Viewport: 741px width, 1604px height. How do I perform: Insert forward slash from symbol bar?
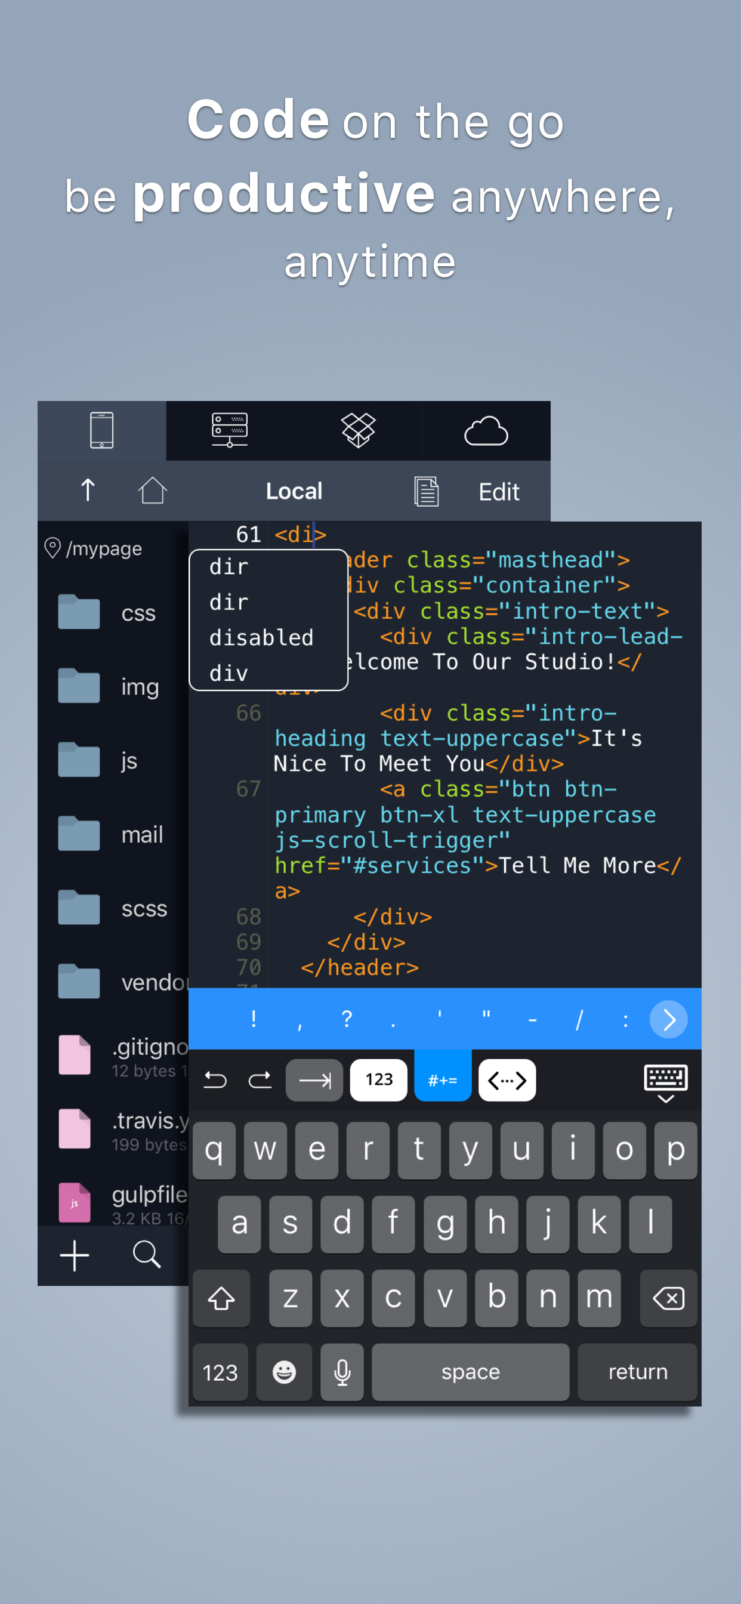(579, 1019)
